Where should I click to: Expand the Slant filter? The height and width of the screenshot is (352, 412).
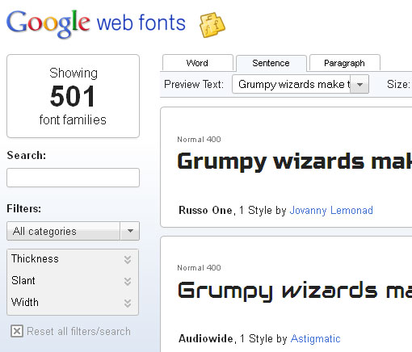73,281
